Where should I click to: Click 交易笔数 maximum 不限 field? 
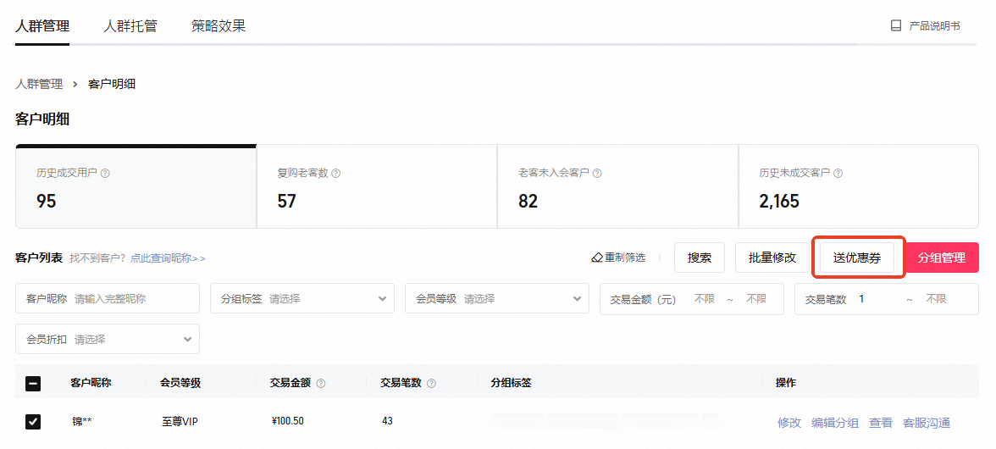click(x=937, y=298)
